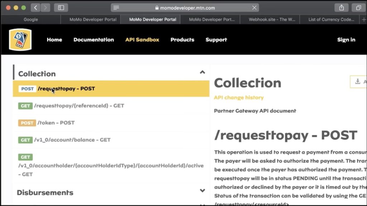Switch to List of Currency Codes tab

[x=331, y=19]
